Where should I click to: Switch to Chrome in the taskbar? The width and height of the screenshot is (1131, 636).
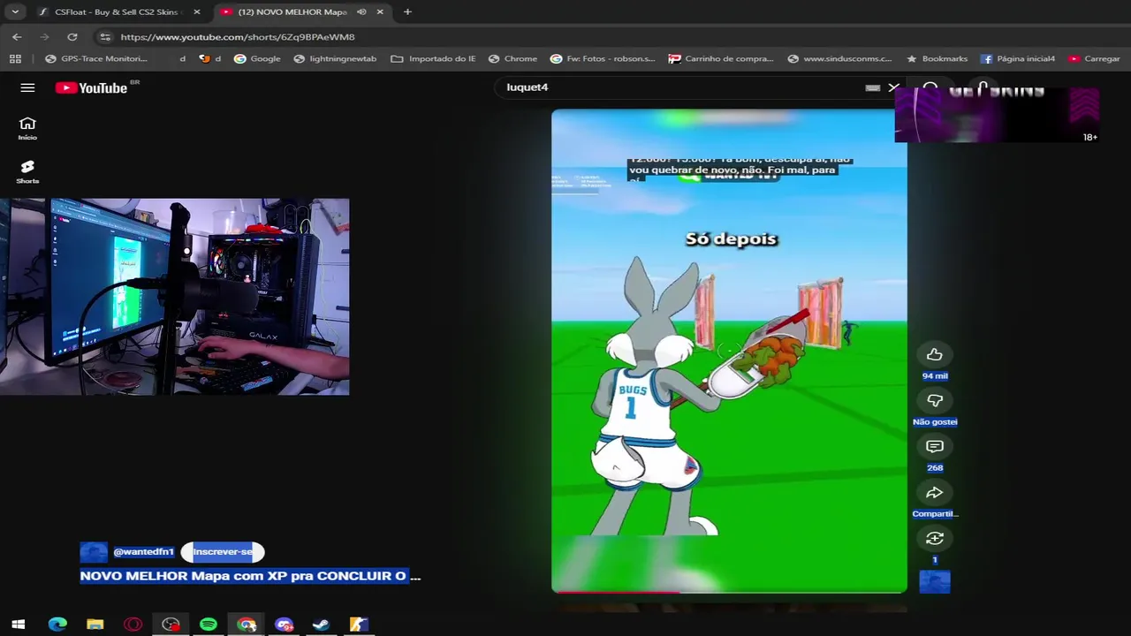pyautogui.click(x=247, y=625)
